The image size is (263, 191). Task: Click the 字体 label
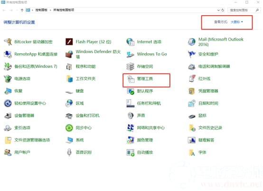tap(202, 152)
